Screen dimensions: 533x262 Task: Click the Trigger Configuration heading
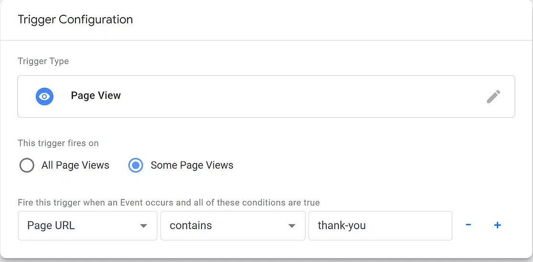pos(75,20)
